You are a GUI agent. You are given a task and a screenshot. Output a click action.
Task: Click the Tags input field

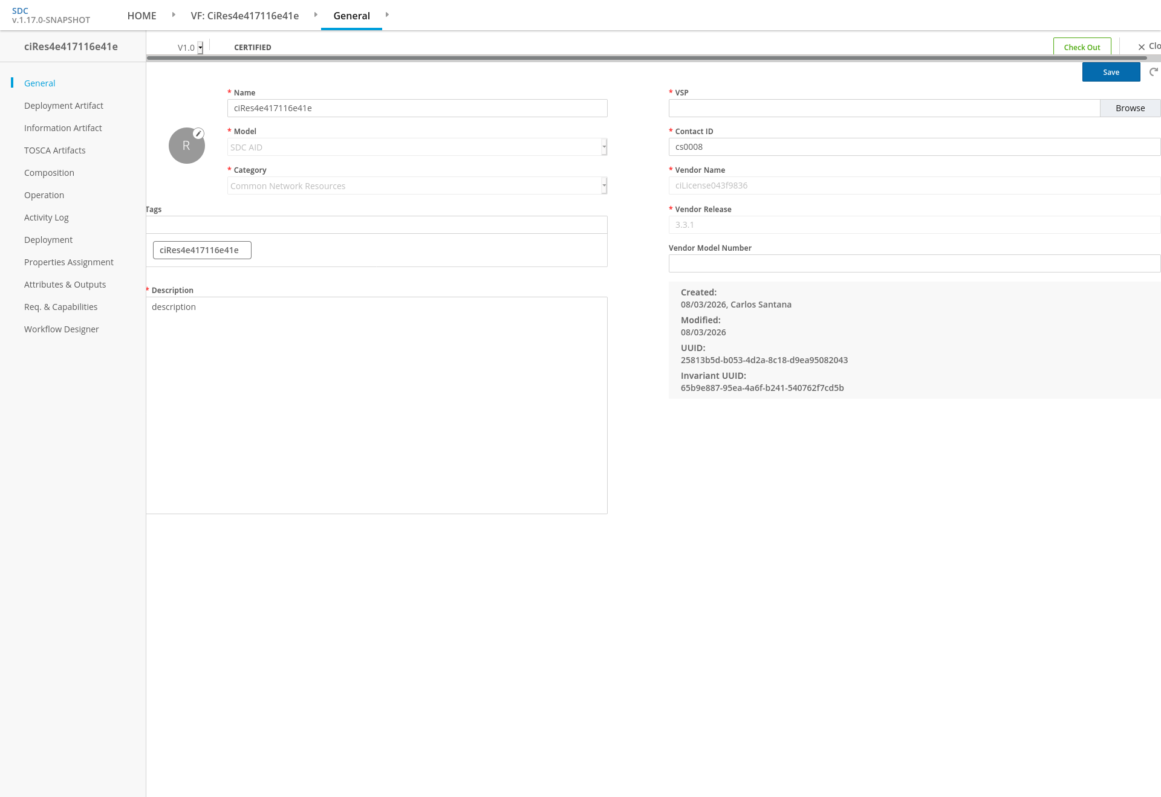pyautogui.click(x=376, y=225)
